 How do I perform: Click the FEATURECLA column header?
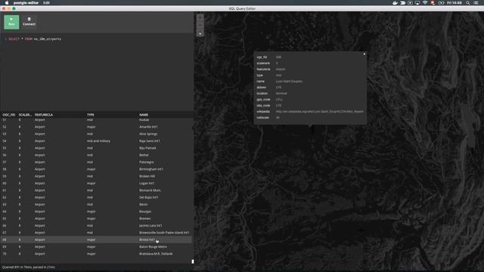coord(44,115)
